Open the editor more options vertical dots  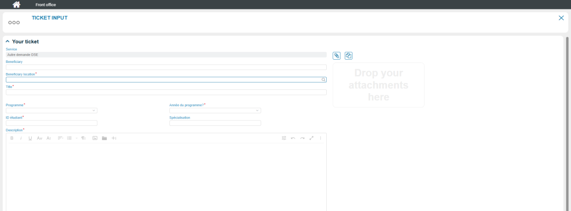[321, 138]
